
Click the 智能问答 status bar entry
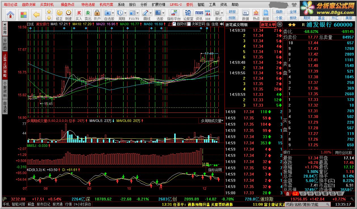click(18, 204)
